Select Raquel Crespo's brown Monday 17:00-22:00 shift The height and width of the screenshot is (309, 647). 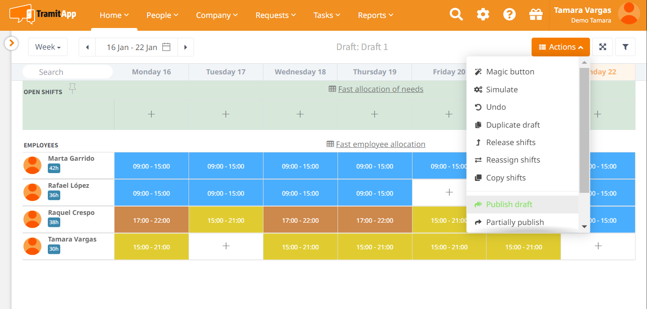click(x=151, y=220)
